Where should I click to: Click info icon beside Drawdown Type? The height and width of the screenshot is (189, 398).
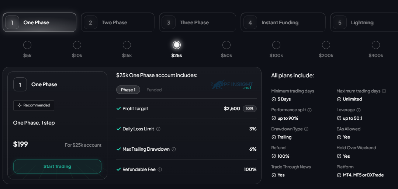(x=306, y=129)
